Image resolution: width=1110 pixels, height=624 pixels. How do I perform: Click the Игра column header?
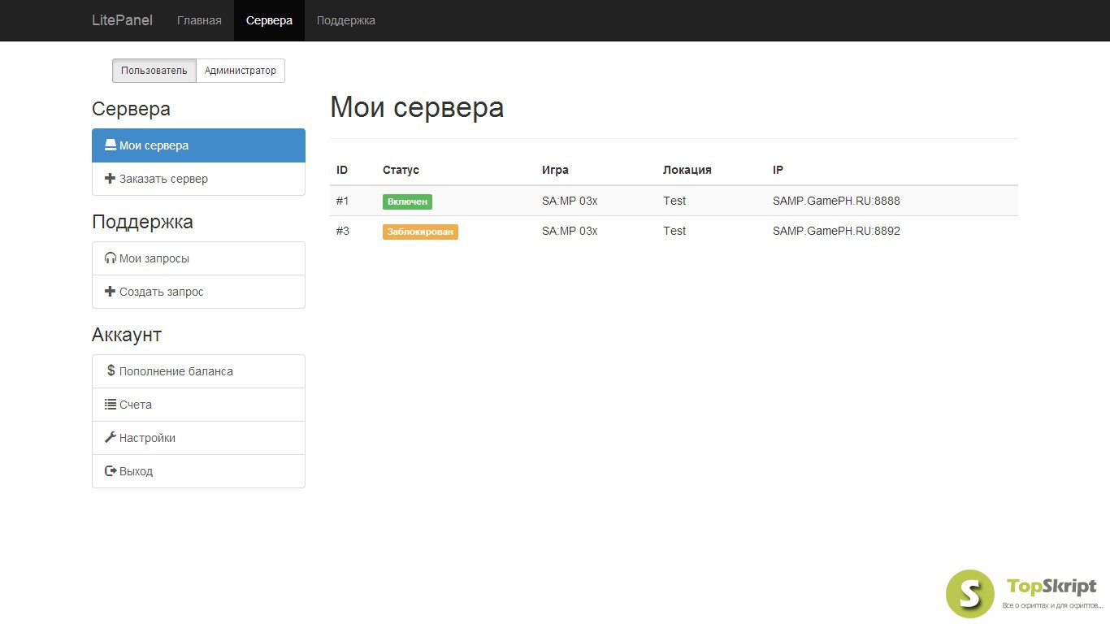(555, 170)
